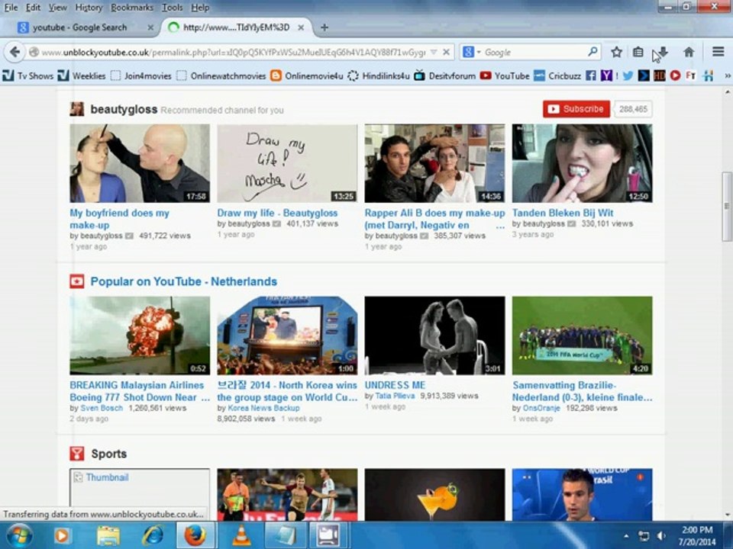733x549 pixels.
Task: Open the History menu
Action: click(89, 8)
